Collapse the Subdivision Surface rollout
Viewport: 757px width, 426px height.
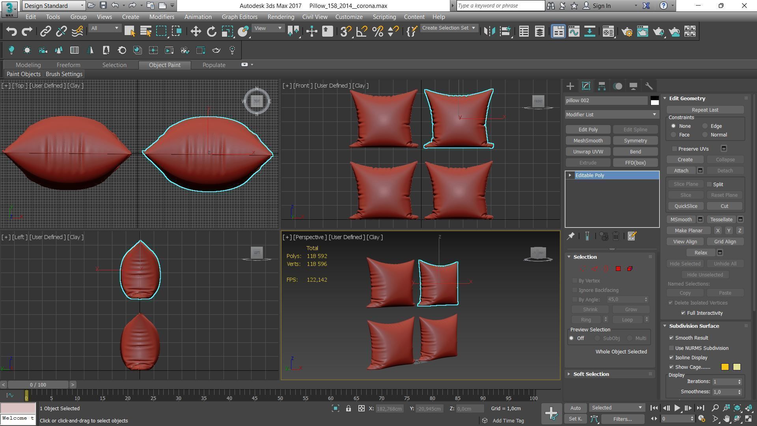pyautogui.click(x=694, y=326)
